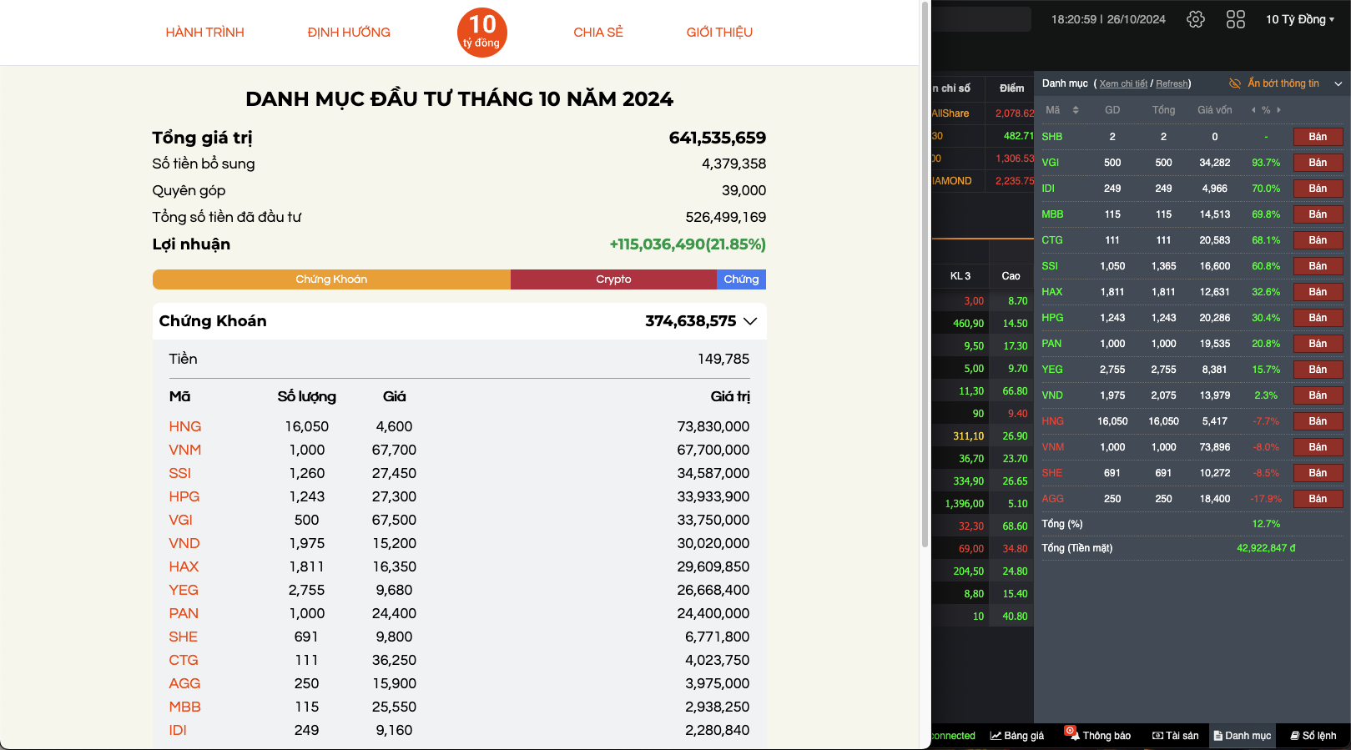The width and height of the screenshot is (1351, 750).
Task: Open VGI stock link in portfolio table
Action: tap(181, 520)
